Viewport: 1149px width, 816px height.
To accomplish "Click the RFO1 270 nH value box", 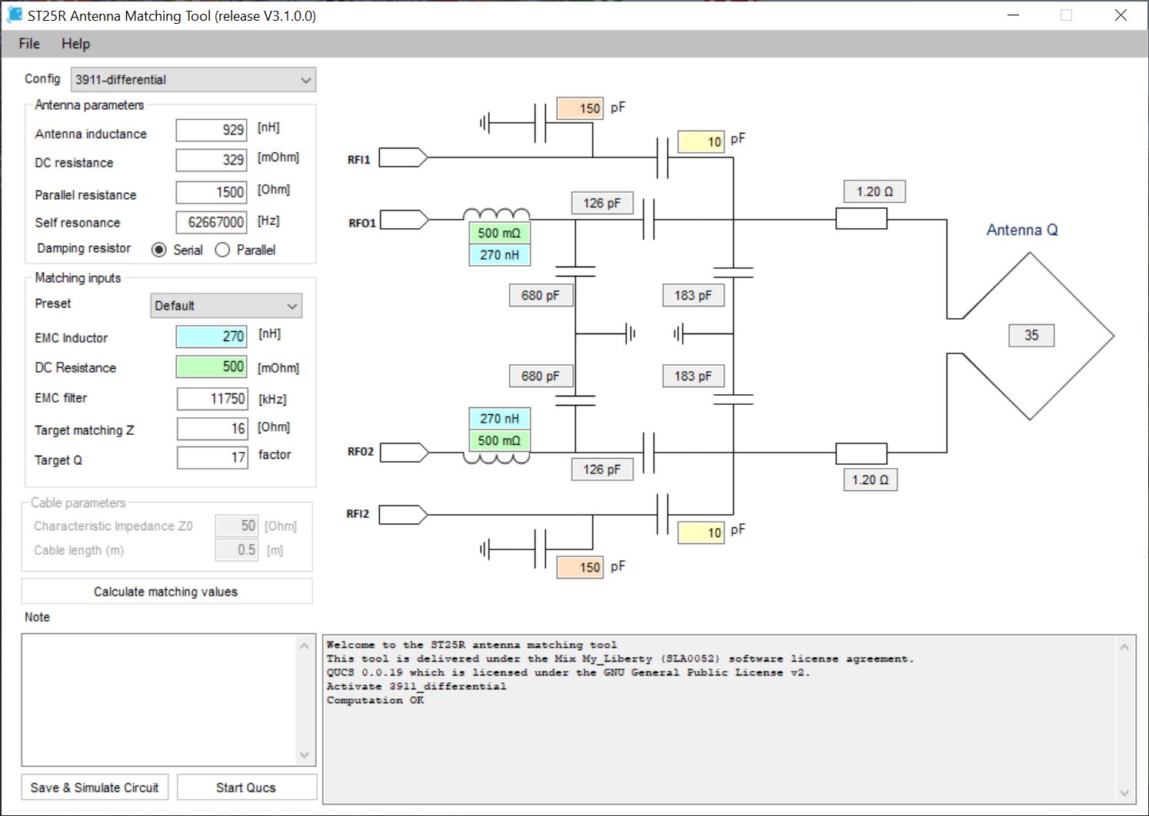I will [499, 254].
